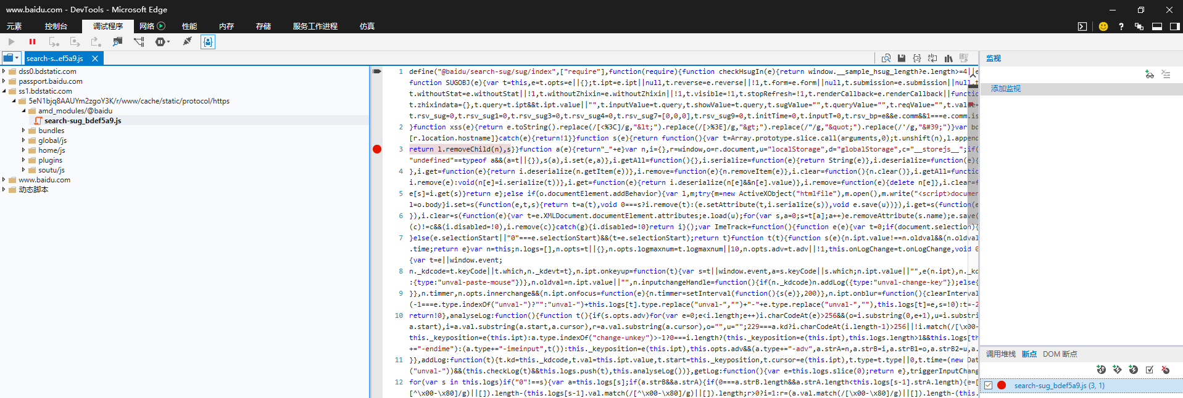Click the 添加监视 link

tap(1006, 89)
